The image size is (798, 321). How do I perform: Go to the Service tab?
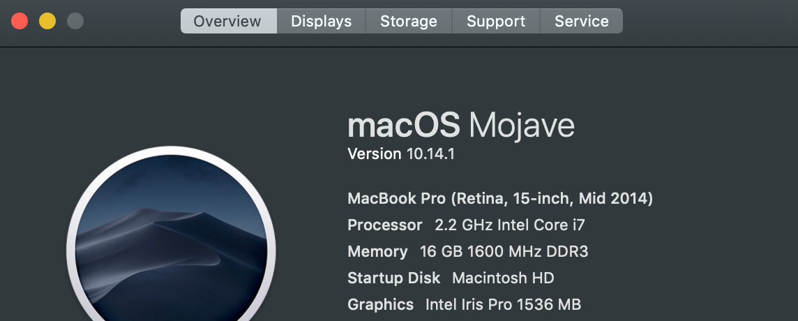tap(581, 21)
